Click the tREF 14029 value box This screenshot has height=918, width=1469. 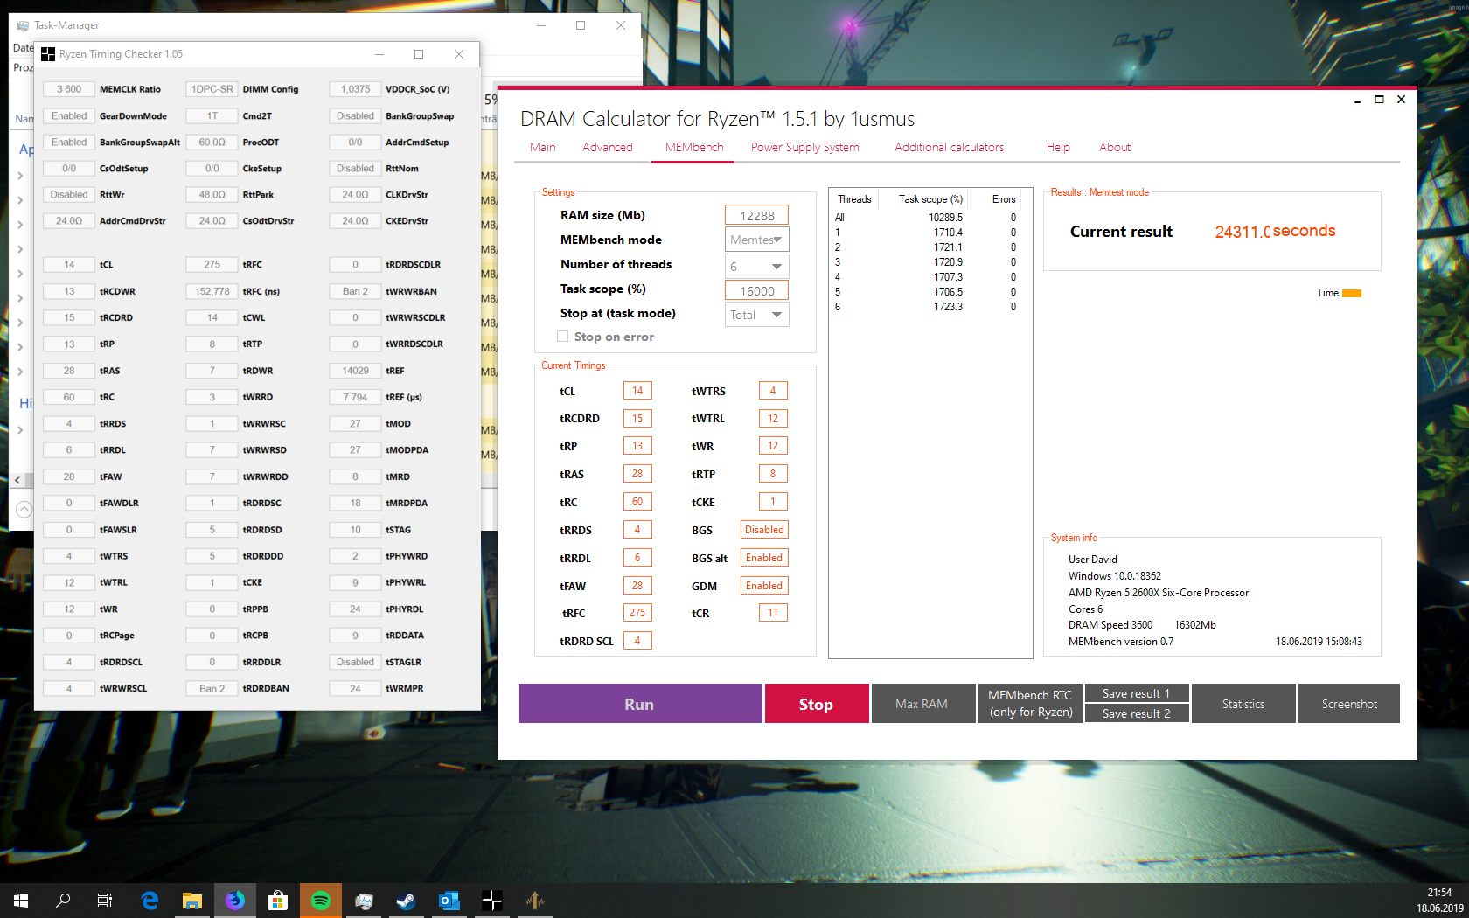click(355, 371)
